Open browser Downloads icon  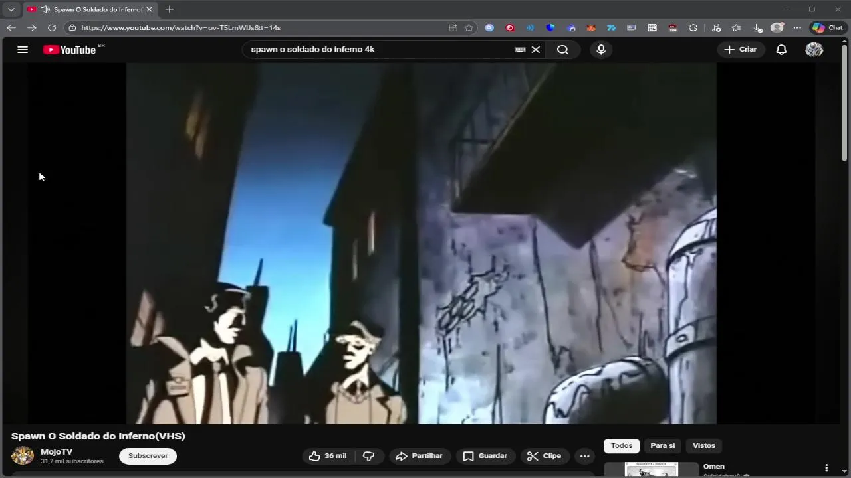tap(757, 28)
